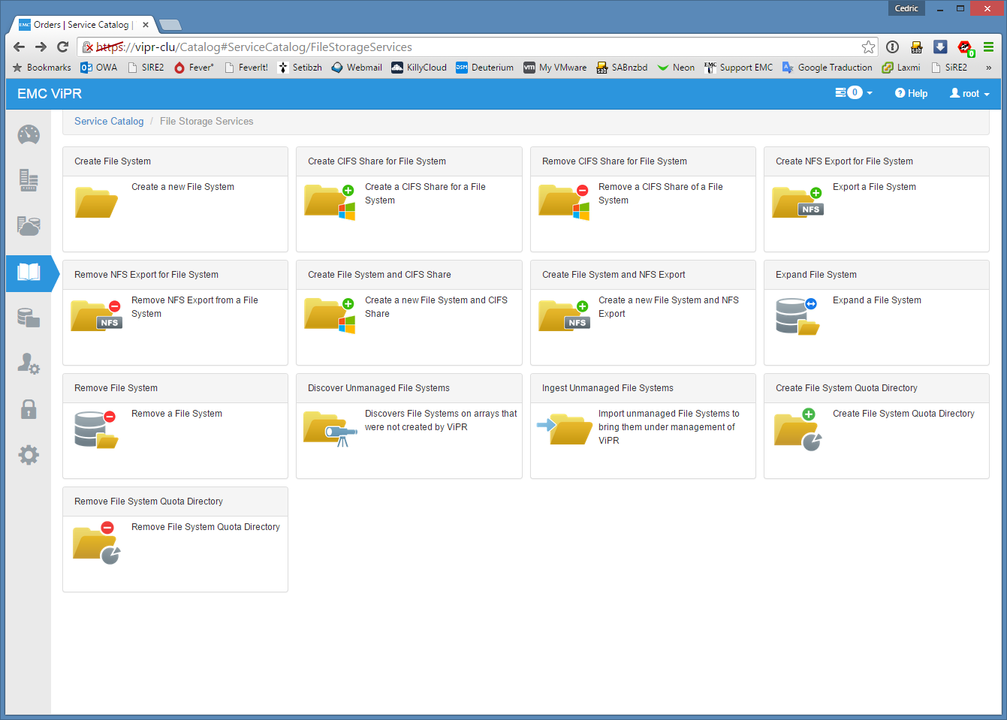Open the orders notification count dropdown
Image resolution: width=1007 pixels, height=720 pixels.
[x=854, y=93]
